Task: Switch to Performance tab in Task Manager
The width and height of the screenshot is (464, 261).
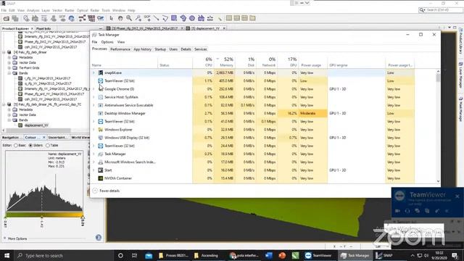Action: coord(120,49)
